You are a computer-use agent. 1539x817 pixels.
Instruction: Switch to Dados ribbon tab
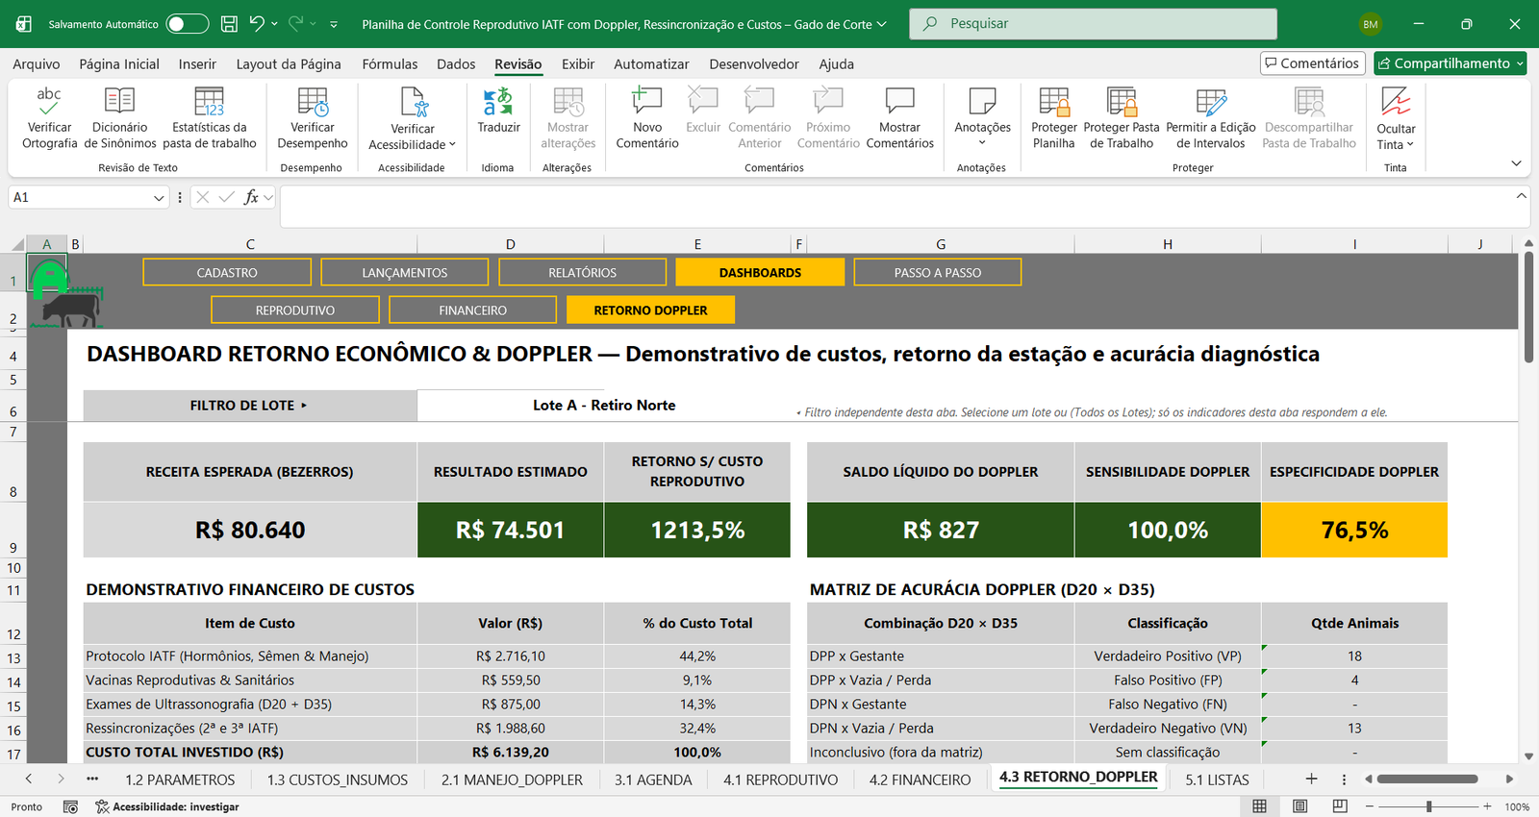click(456, 63)
